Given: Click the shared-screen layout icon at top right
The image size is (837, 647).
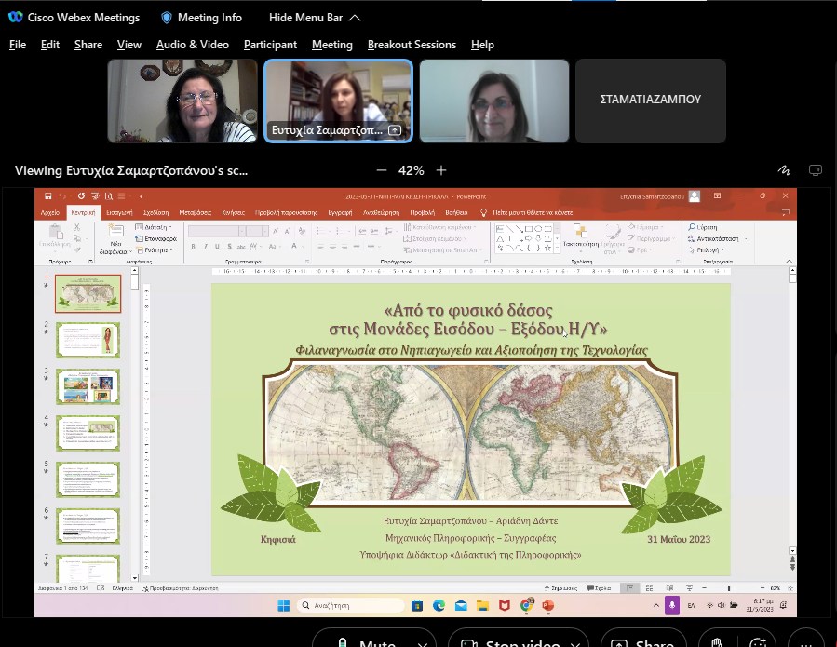Looking at the screenshot, I should [x=816, y=170].
